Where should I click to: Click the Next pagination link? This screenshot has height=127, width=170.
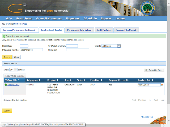(156, 100)
